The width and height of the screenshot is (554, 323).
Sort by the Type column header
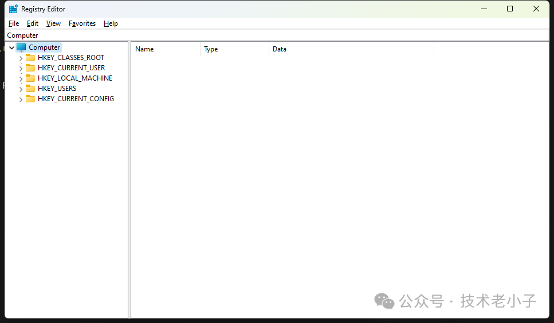234,49
